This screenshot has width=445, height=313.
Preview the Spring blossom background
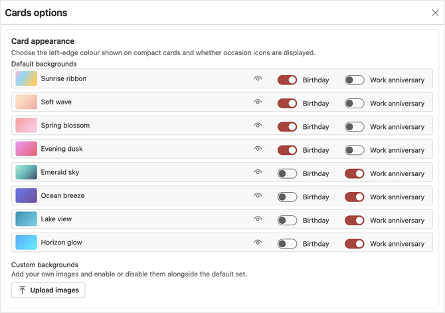point(258,126)
